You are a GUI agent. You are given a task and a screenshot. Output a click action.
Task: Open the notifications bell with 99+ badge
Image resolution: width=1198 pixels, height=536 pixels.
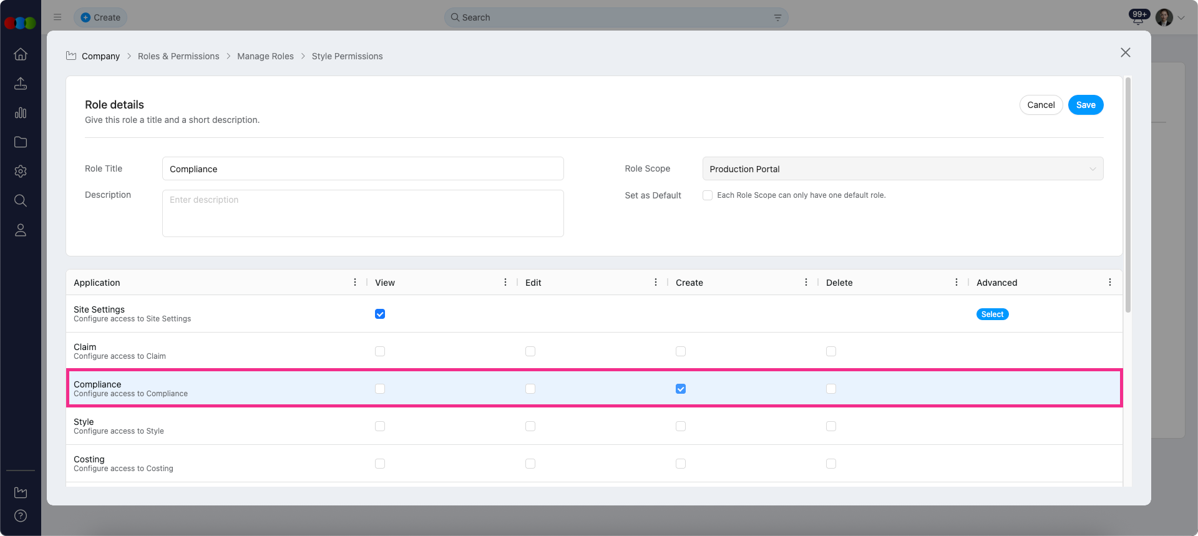pyautogui.click(x=1138, y=18)
